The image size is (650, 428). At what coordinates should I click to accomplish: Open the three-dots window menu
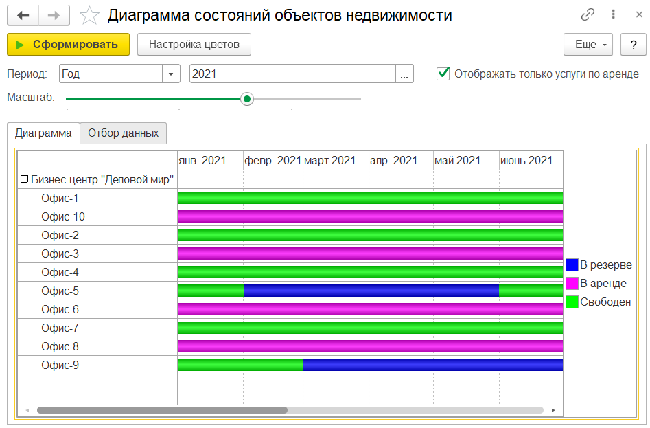coord(612,14)
